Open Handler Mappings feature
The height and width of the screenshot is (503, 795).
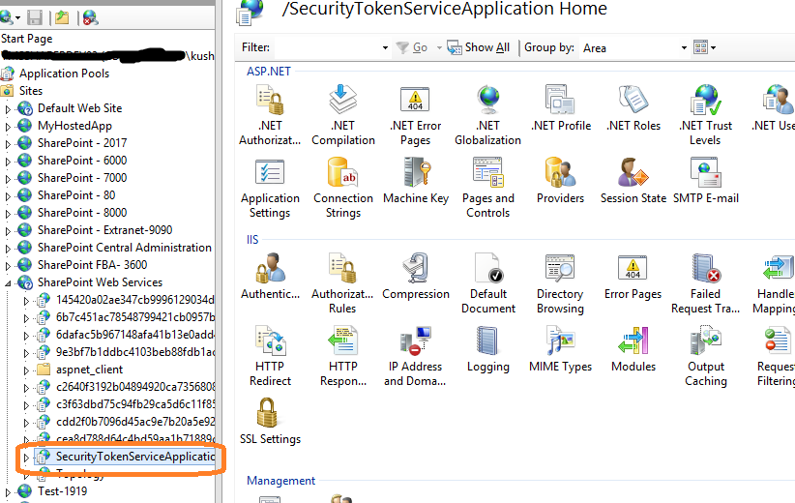[774, 283]
